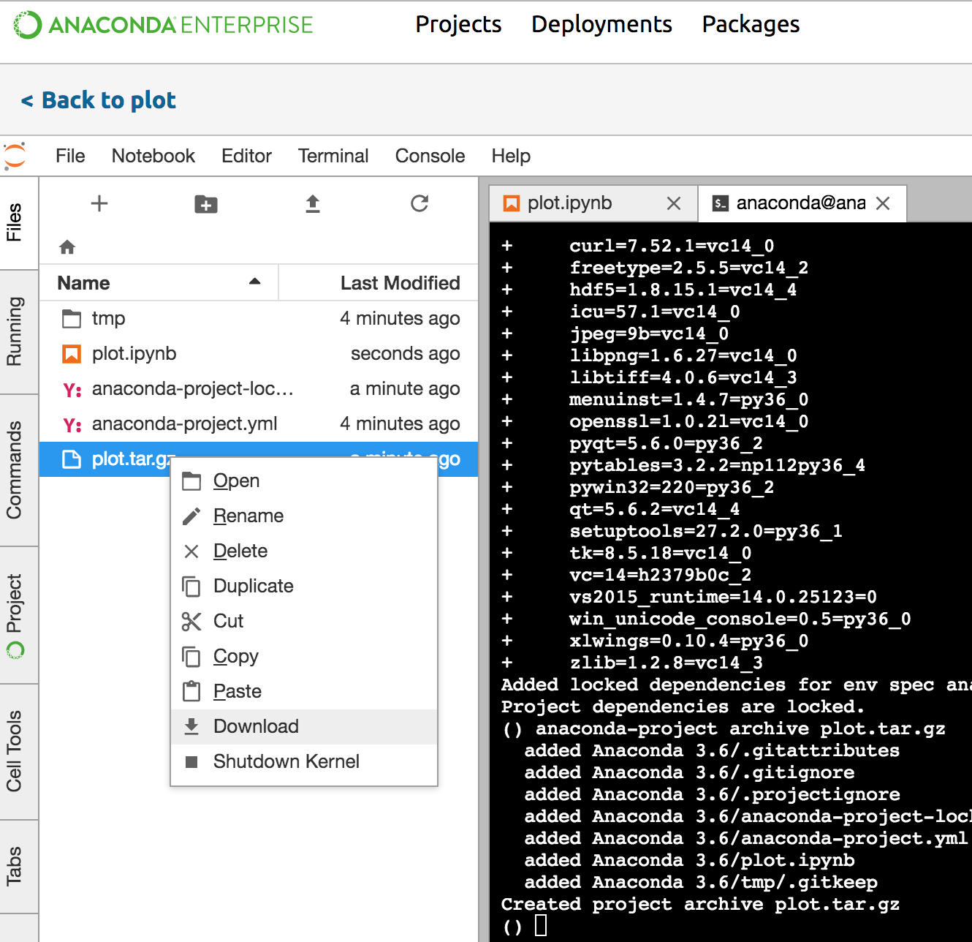Open the Editor menu
972x942 pixels.
coord(246,156)
